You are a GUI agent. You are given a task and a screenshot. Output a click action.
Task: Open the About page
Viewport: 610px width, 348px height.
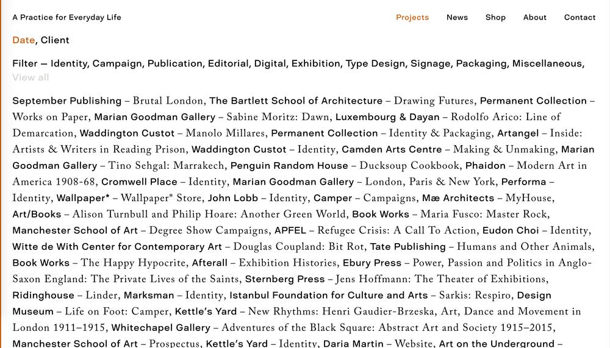[534, 17]
